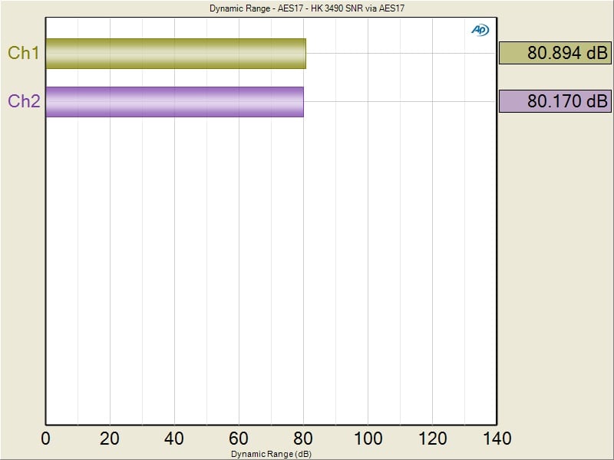This screenshot has width=614, height=460.
Task: Click the Ch1 channel label
Action: point(24,53)
